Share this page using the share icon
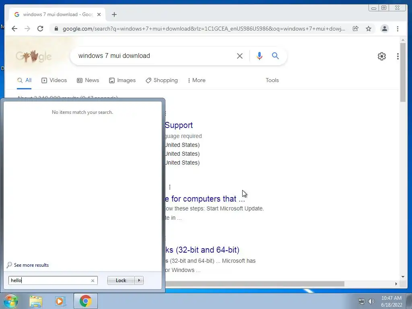 pyautogui.click(x=356, y=29)
